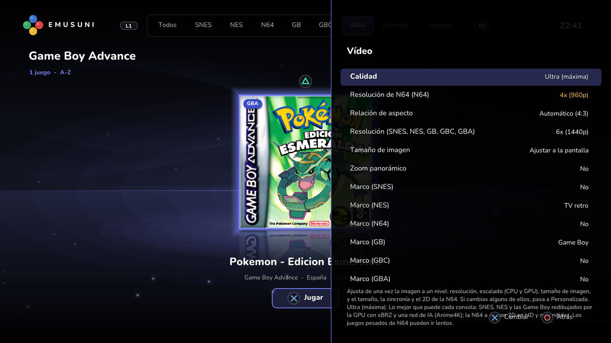Open the dimmed Favoritos tab
This screenshot has height=343, width=611.
[x=396, y=25]
